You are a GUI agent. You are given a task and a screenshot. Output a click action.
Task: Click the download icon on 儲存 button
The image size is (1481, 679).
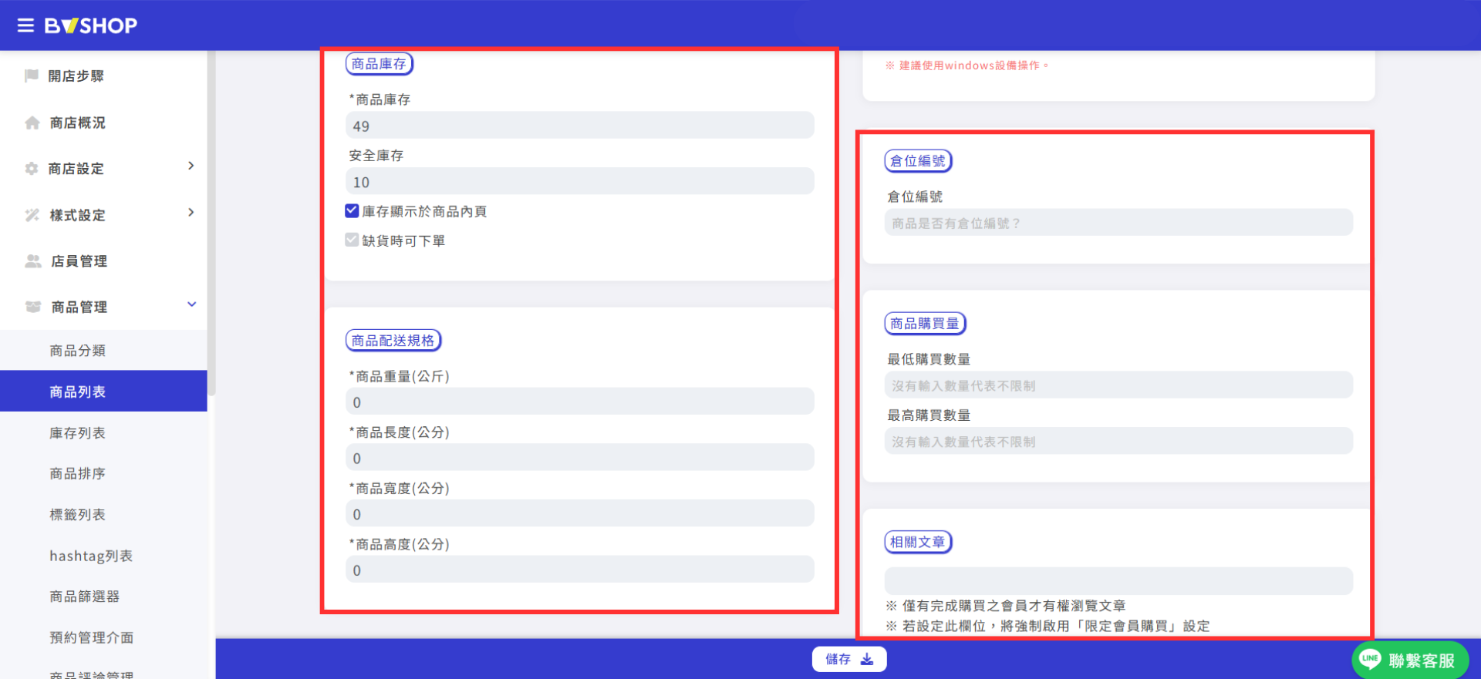point(867,659)
